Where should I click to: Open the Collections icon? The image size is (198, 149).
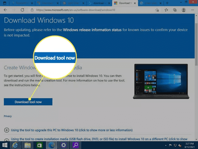coord(175,10)
